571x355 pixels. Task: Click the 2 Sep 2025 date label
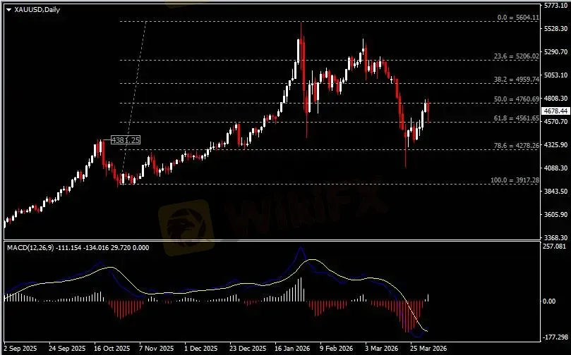pyautogui.click(x=20, y=349)
